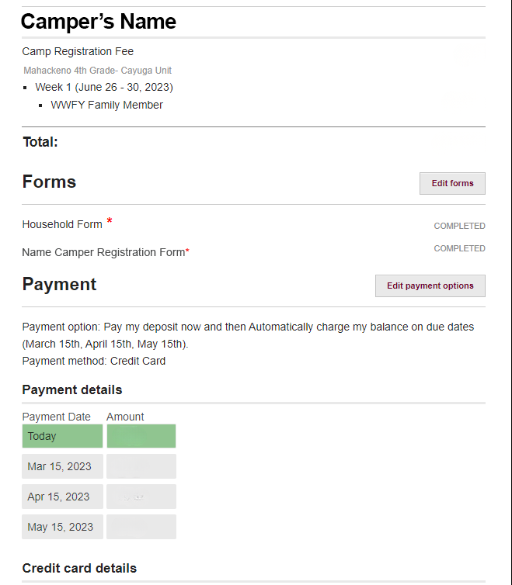Click the green amount cell for Today
This screenshot has height=585, width=512.
coord(141,436)
